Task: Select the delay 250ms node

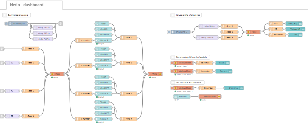Action: click(43, 28)
